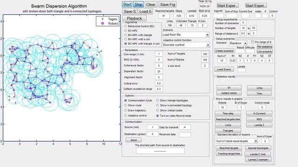Edit the Critical error field

[159, 83]
